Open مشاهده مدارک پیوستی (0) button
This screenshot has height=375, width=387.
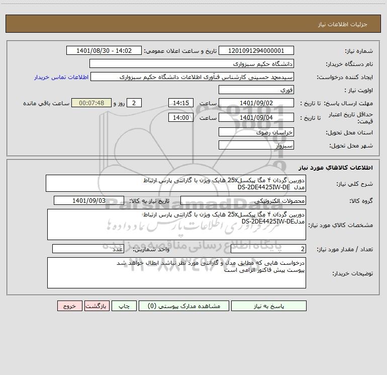184,306
